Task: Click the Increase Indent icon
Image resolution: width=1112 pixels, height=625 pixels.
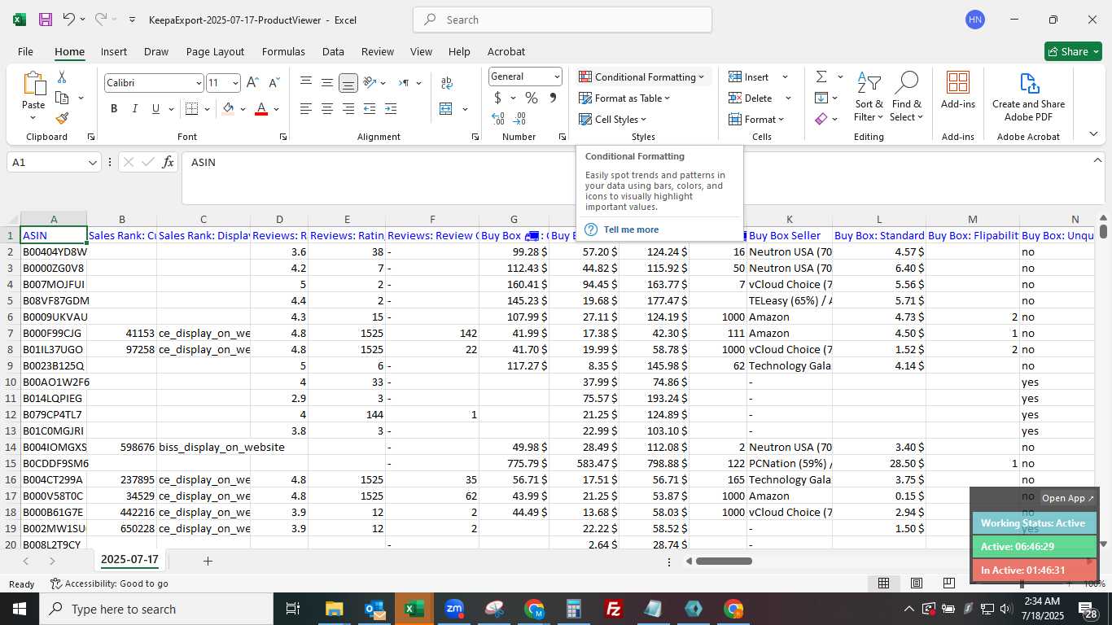Action: coord(391,109)
